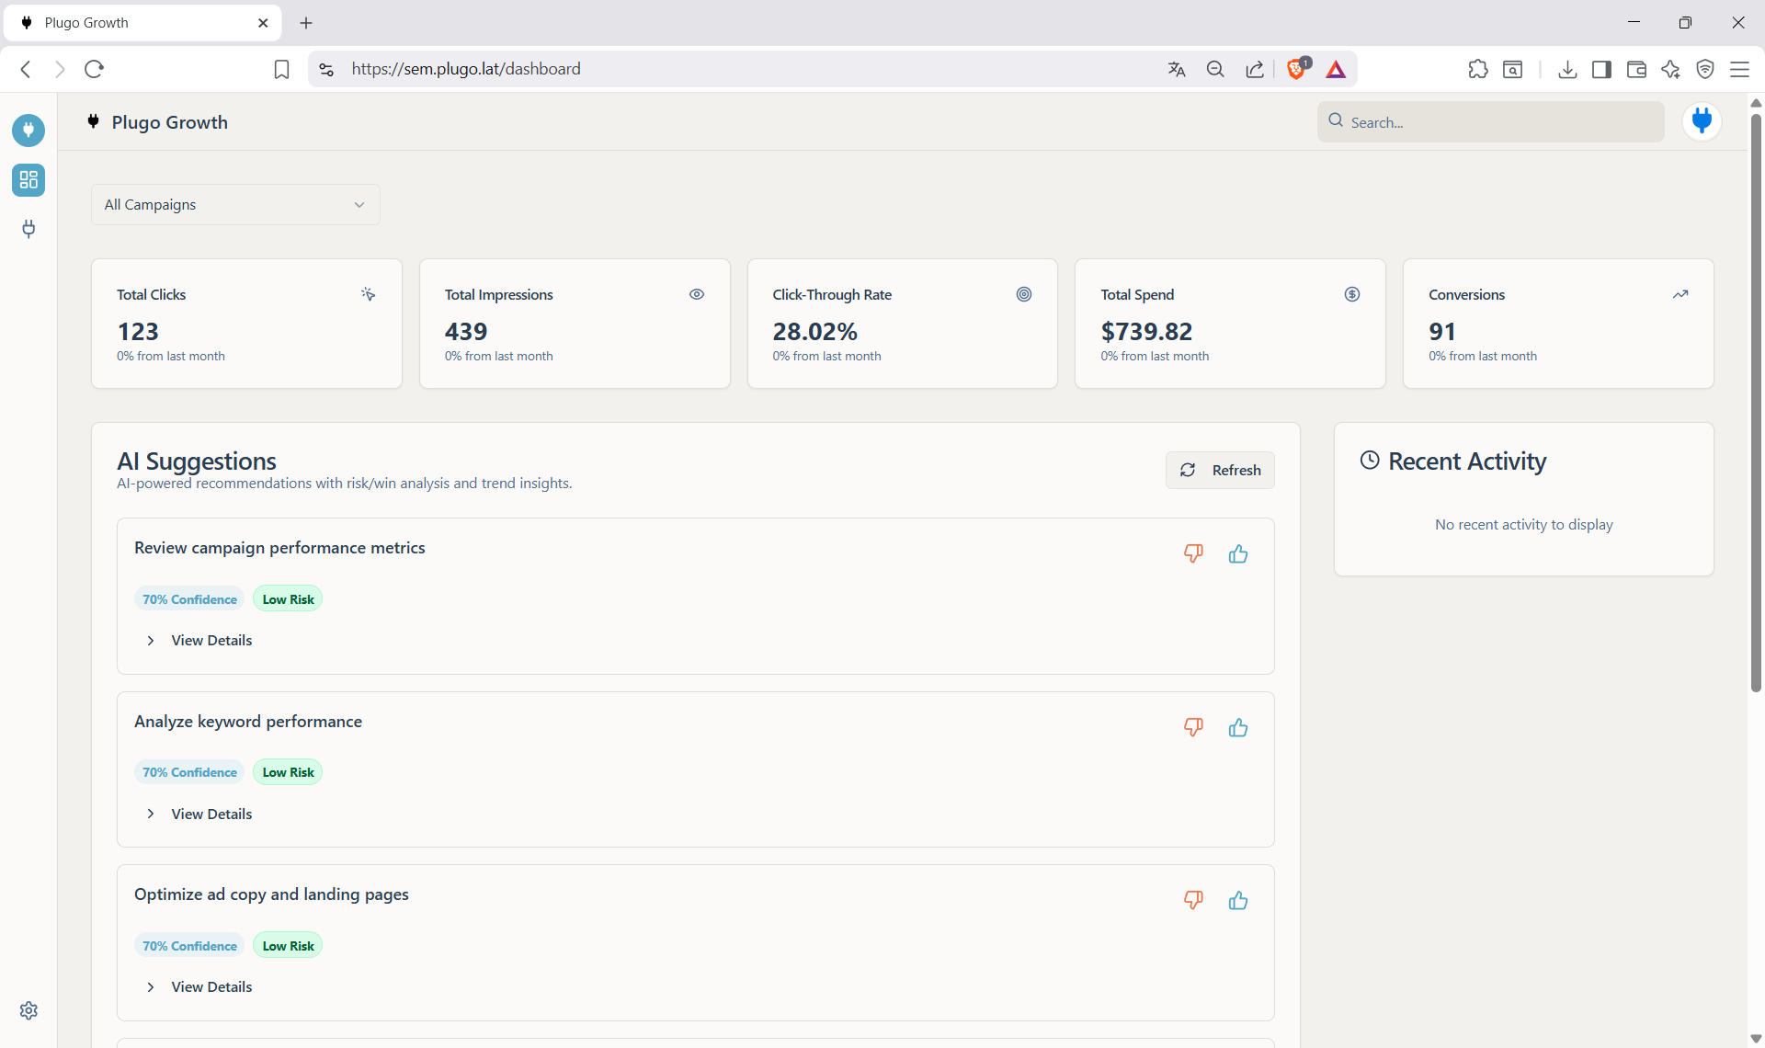The width and height of the screenshot is (1765, 1048).
Task: Click the target icon on the Click-Through Rate card
Action: click(x=1024, y=294)
